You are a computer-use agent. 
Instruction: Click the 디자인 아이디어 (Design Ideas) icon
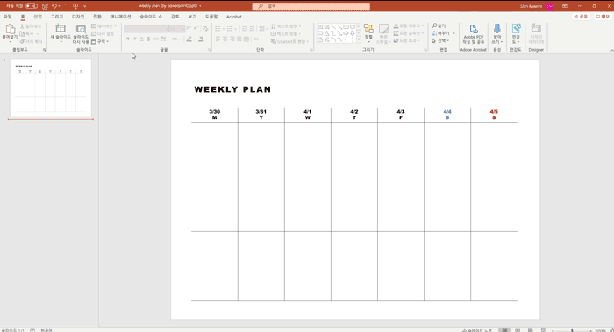tap(536, 29)
